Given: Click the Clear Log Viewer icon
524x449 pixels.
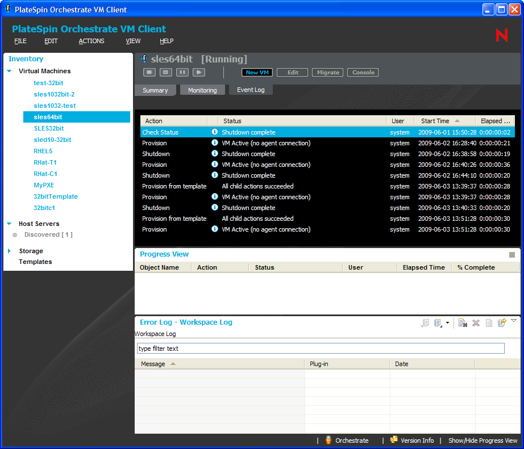Looking at the screenshot, I should point(463,323).
